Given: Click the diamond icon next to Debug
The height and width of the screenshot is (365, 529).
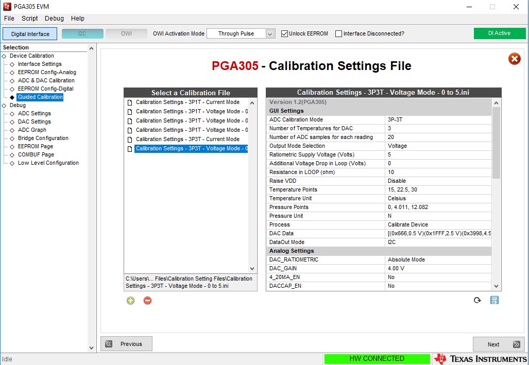Looking at the screenshot, I should pos(4,106).
